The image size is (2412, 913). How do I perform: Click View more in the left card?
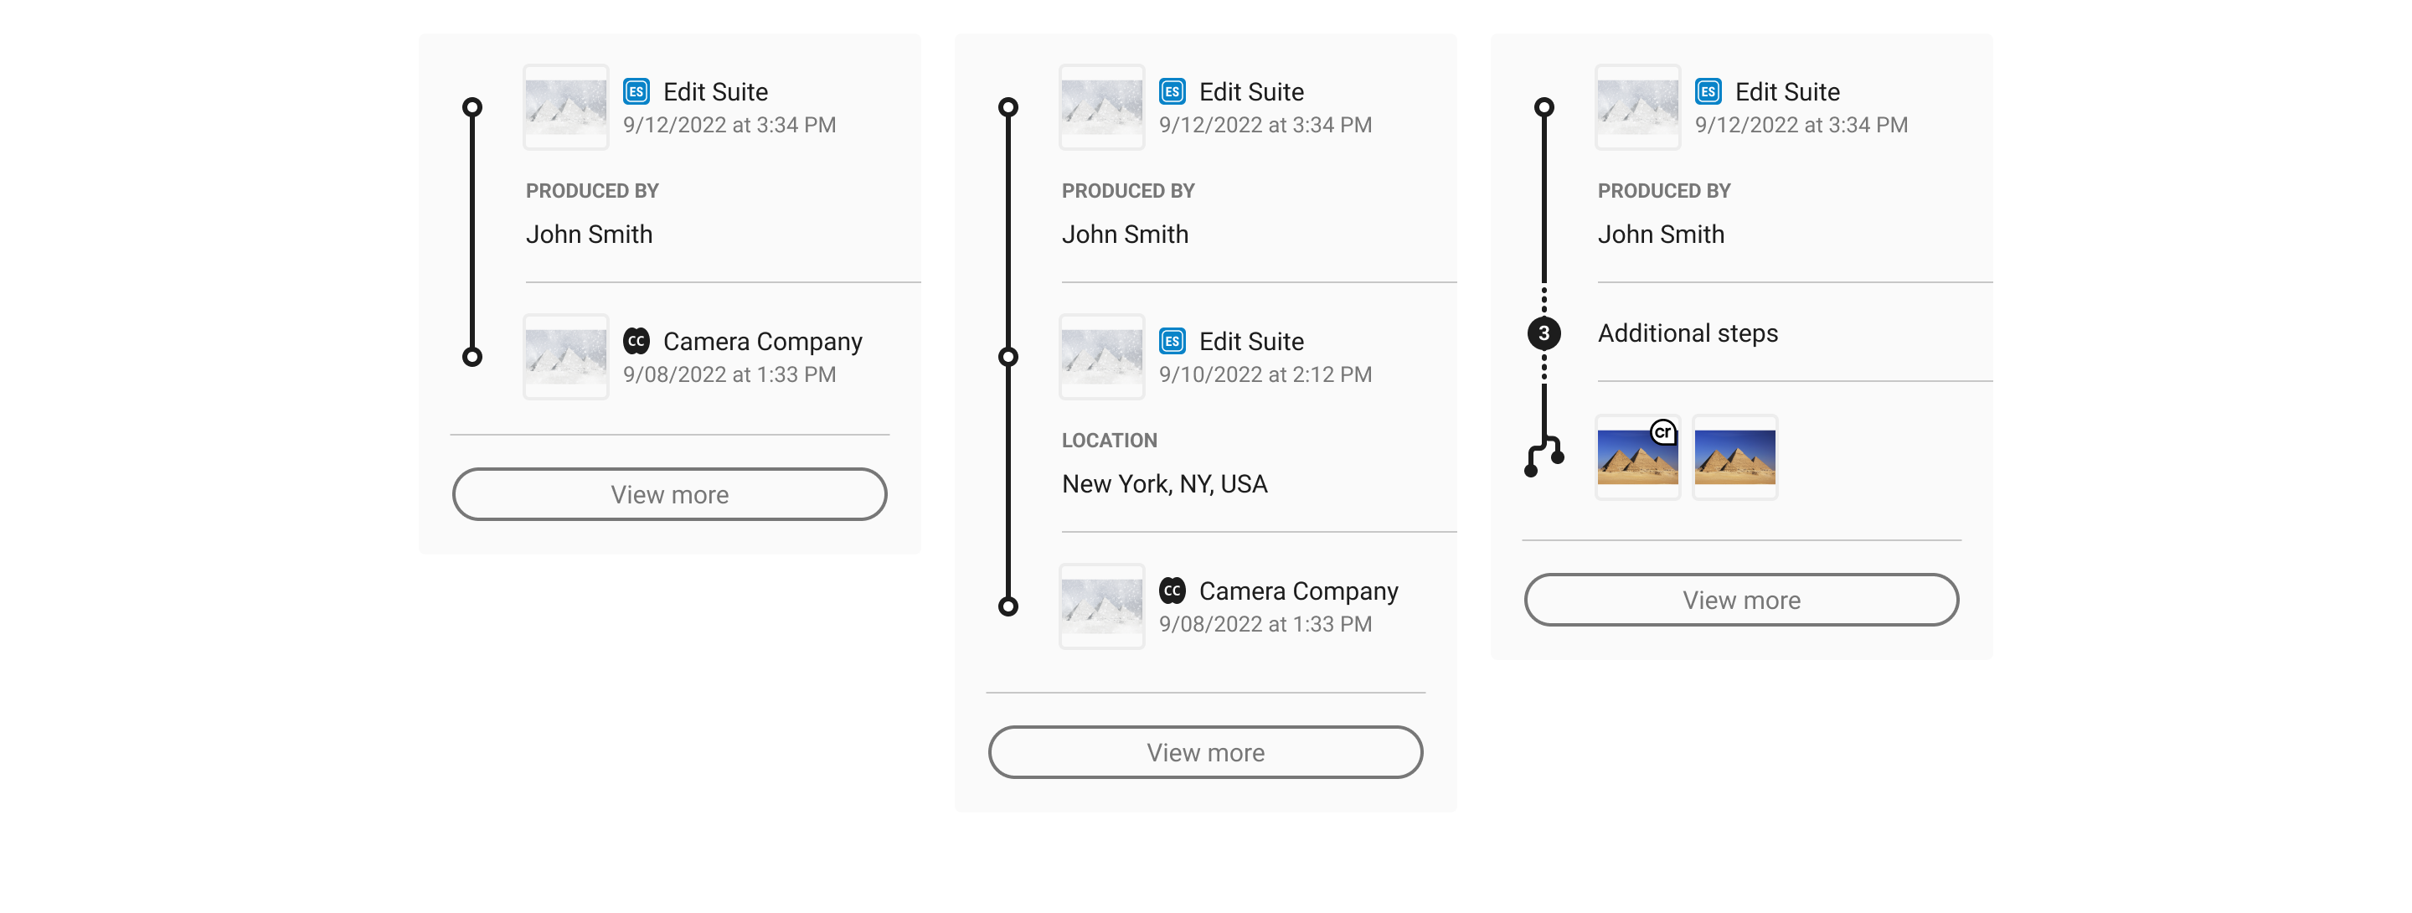coord(669,494)
